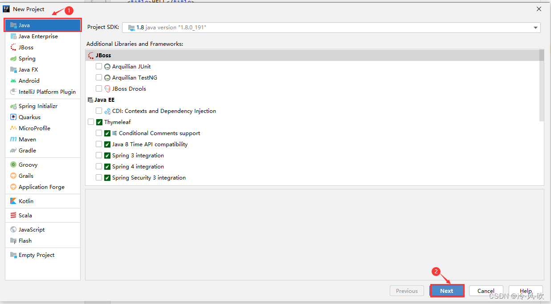Viewport: 551px width, 304px height.
Task: Click the Quarkus icon
Action: point(13,117)
